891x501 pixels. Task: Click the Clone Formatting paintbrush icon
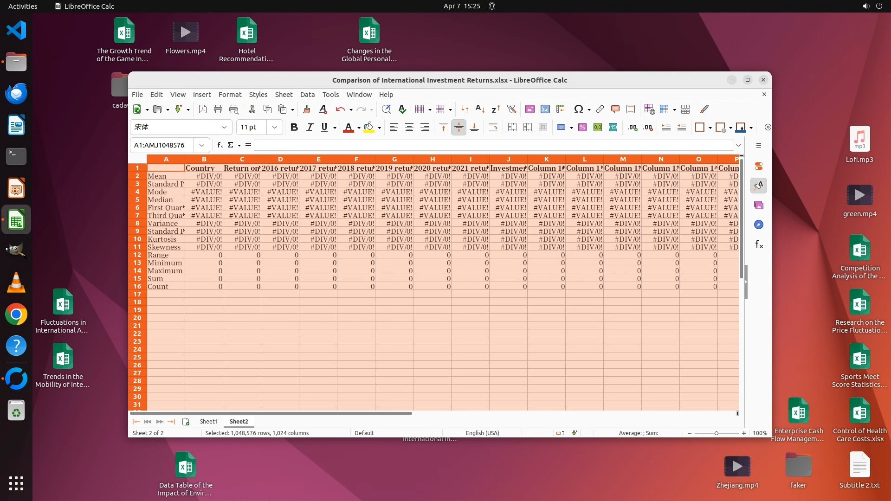tap(307, 109)
